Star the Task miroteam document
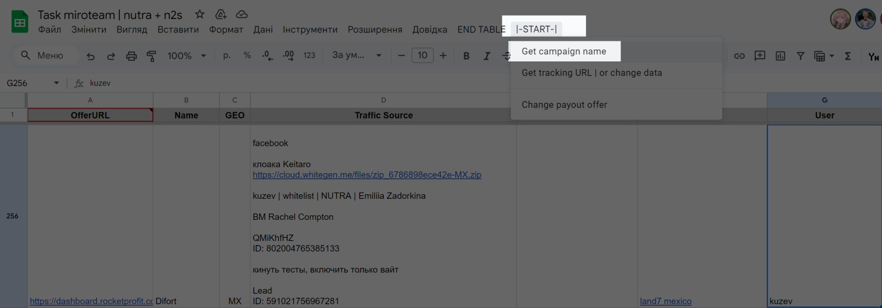This screenshot has height=308, width=882. 199,14
